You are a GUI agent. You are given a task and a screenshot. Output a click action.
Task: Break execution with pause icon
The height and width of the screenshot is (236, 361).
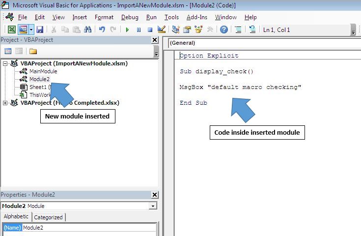click(139, 29)
